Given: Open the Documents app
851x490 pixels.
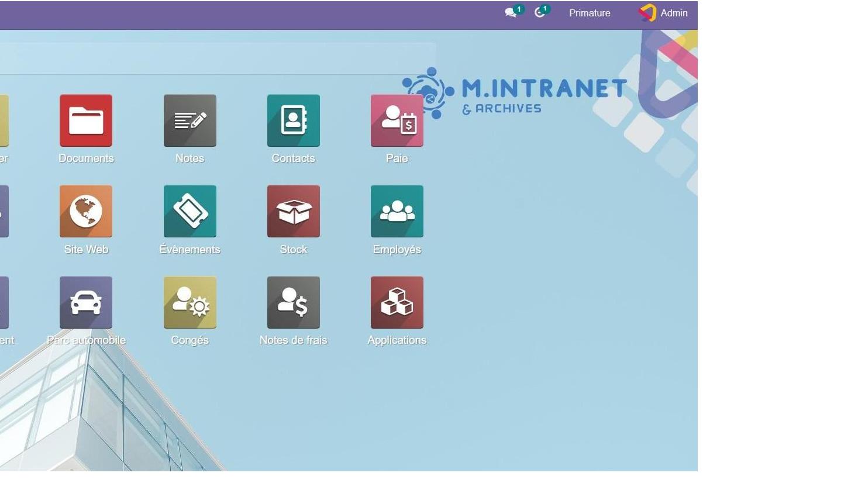Looking at the screenshot, I should coord(85,120).
